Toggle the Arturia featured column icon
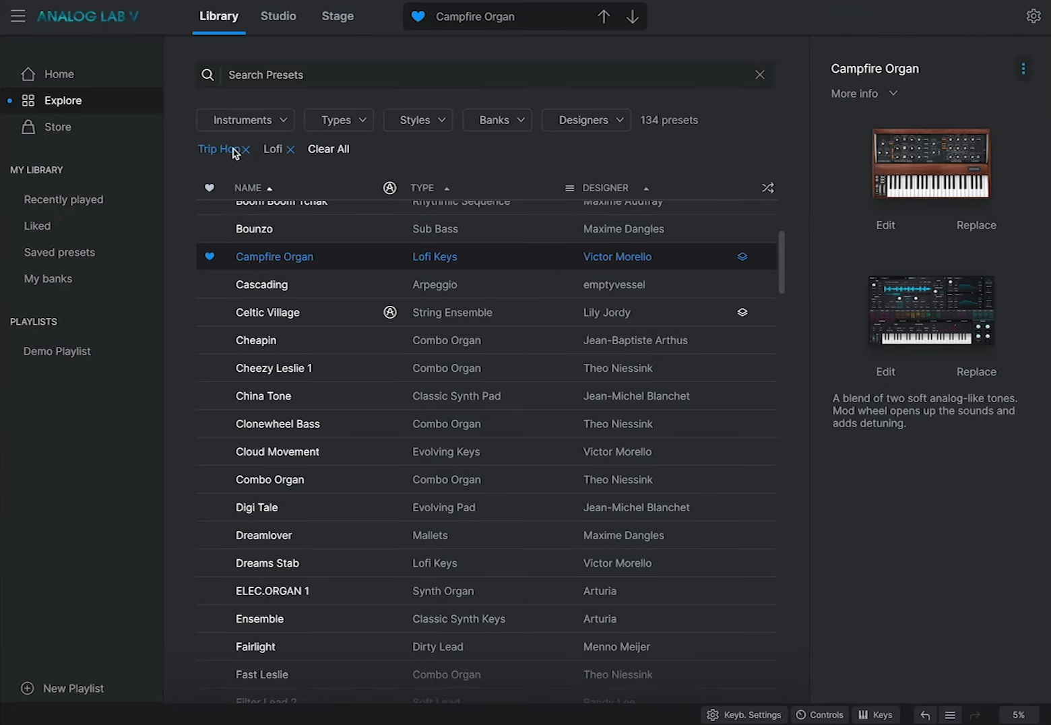Viewport: 1051px width, 725px height. pos(389,188)
